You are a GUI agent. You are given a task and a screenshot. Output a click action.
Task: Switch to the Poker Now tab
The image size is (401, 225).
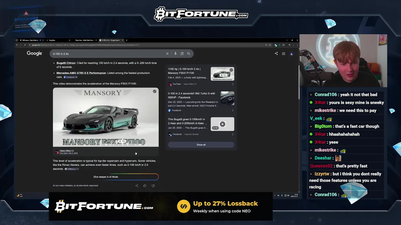click(x=85, y=40)
